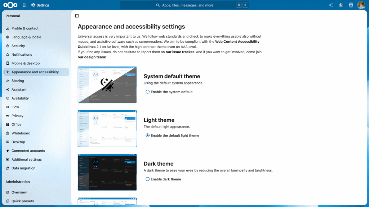Go to Security settings
Image resolution: width=369 pixels, height=207 pixels.
click(36, 46)
